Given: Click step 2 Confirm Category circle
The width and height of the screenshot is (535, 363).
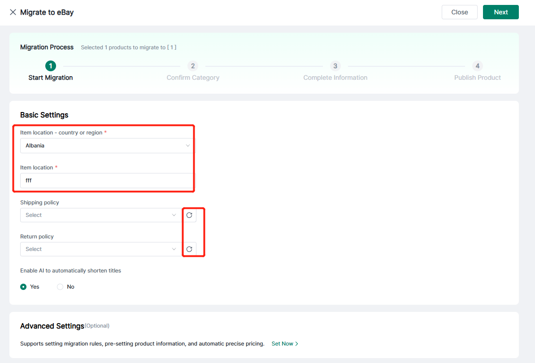Looking at the screenshot, I should tap(193, 66).
